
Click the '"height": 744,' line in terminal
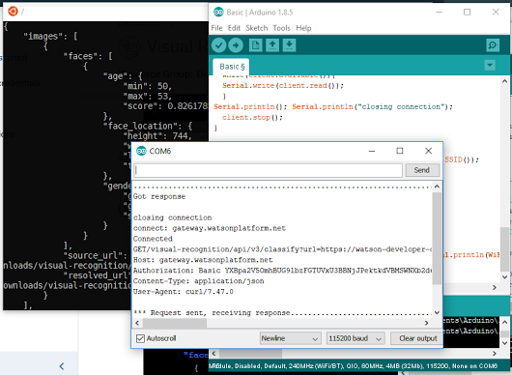point(157,136)
